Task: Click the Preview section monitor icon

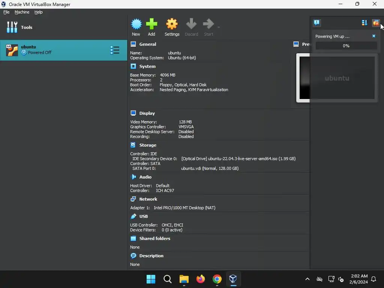Action: [x=296, y=44]
